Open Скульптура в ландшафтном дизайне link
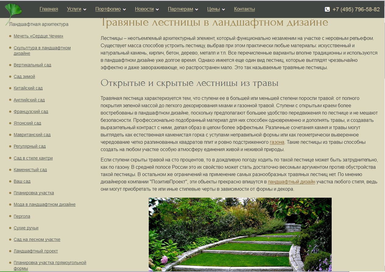The image size is (385, 272). pos(42,51)
